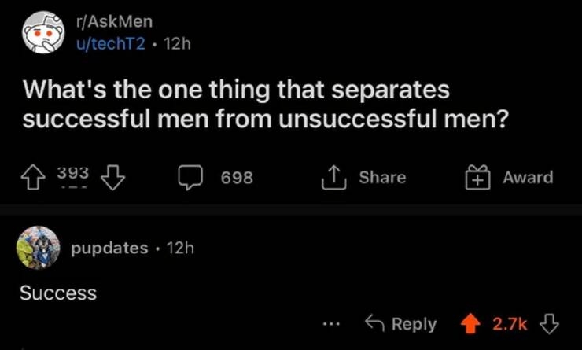Click the reply arrow icon
The image size is (582, 350).
[374, 324]
